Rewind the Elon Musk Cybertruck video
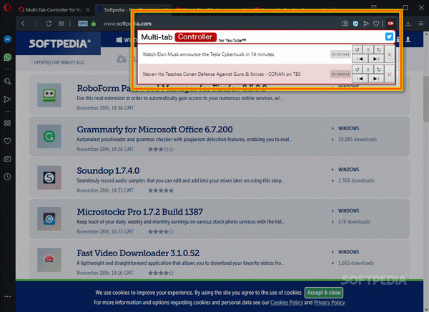Screen dimensions: 429x312 coord(357,50)
